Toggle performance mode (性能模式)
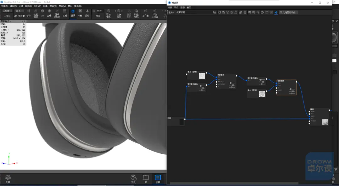Screen dimensions: 339x186 36,13
